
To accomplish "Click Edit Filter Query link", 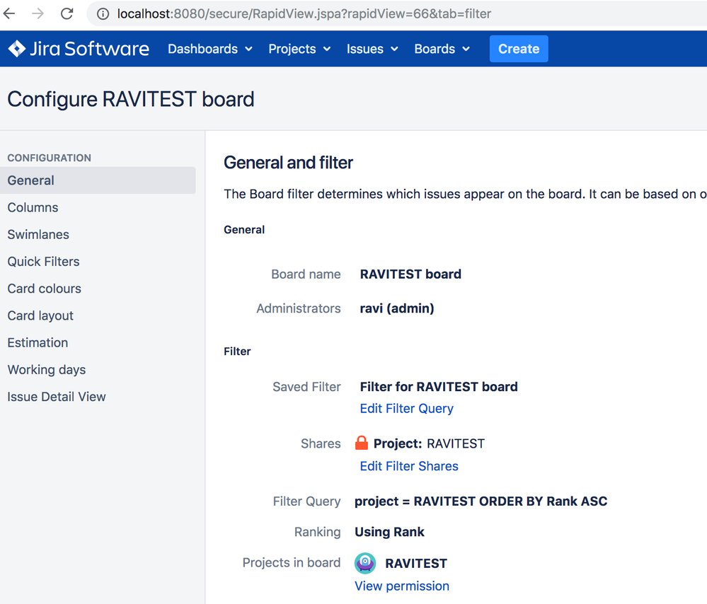I will (406, 408).
